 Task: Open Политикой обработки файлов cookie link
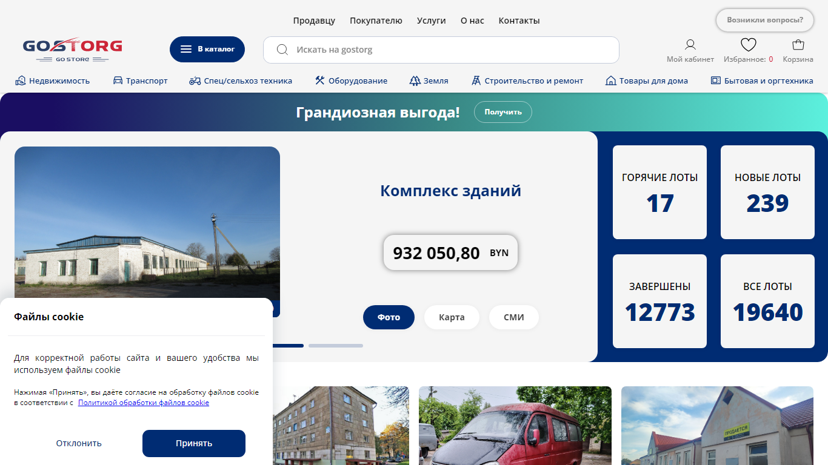click(144, 403)
